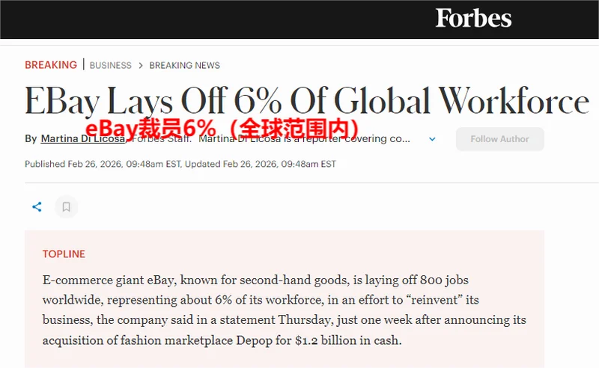
Task: Expand the author bio chevron
Action: click(x=432, y=139)
